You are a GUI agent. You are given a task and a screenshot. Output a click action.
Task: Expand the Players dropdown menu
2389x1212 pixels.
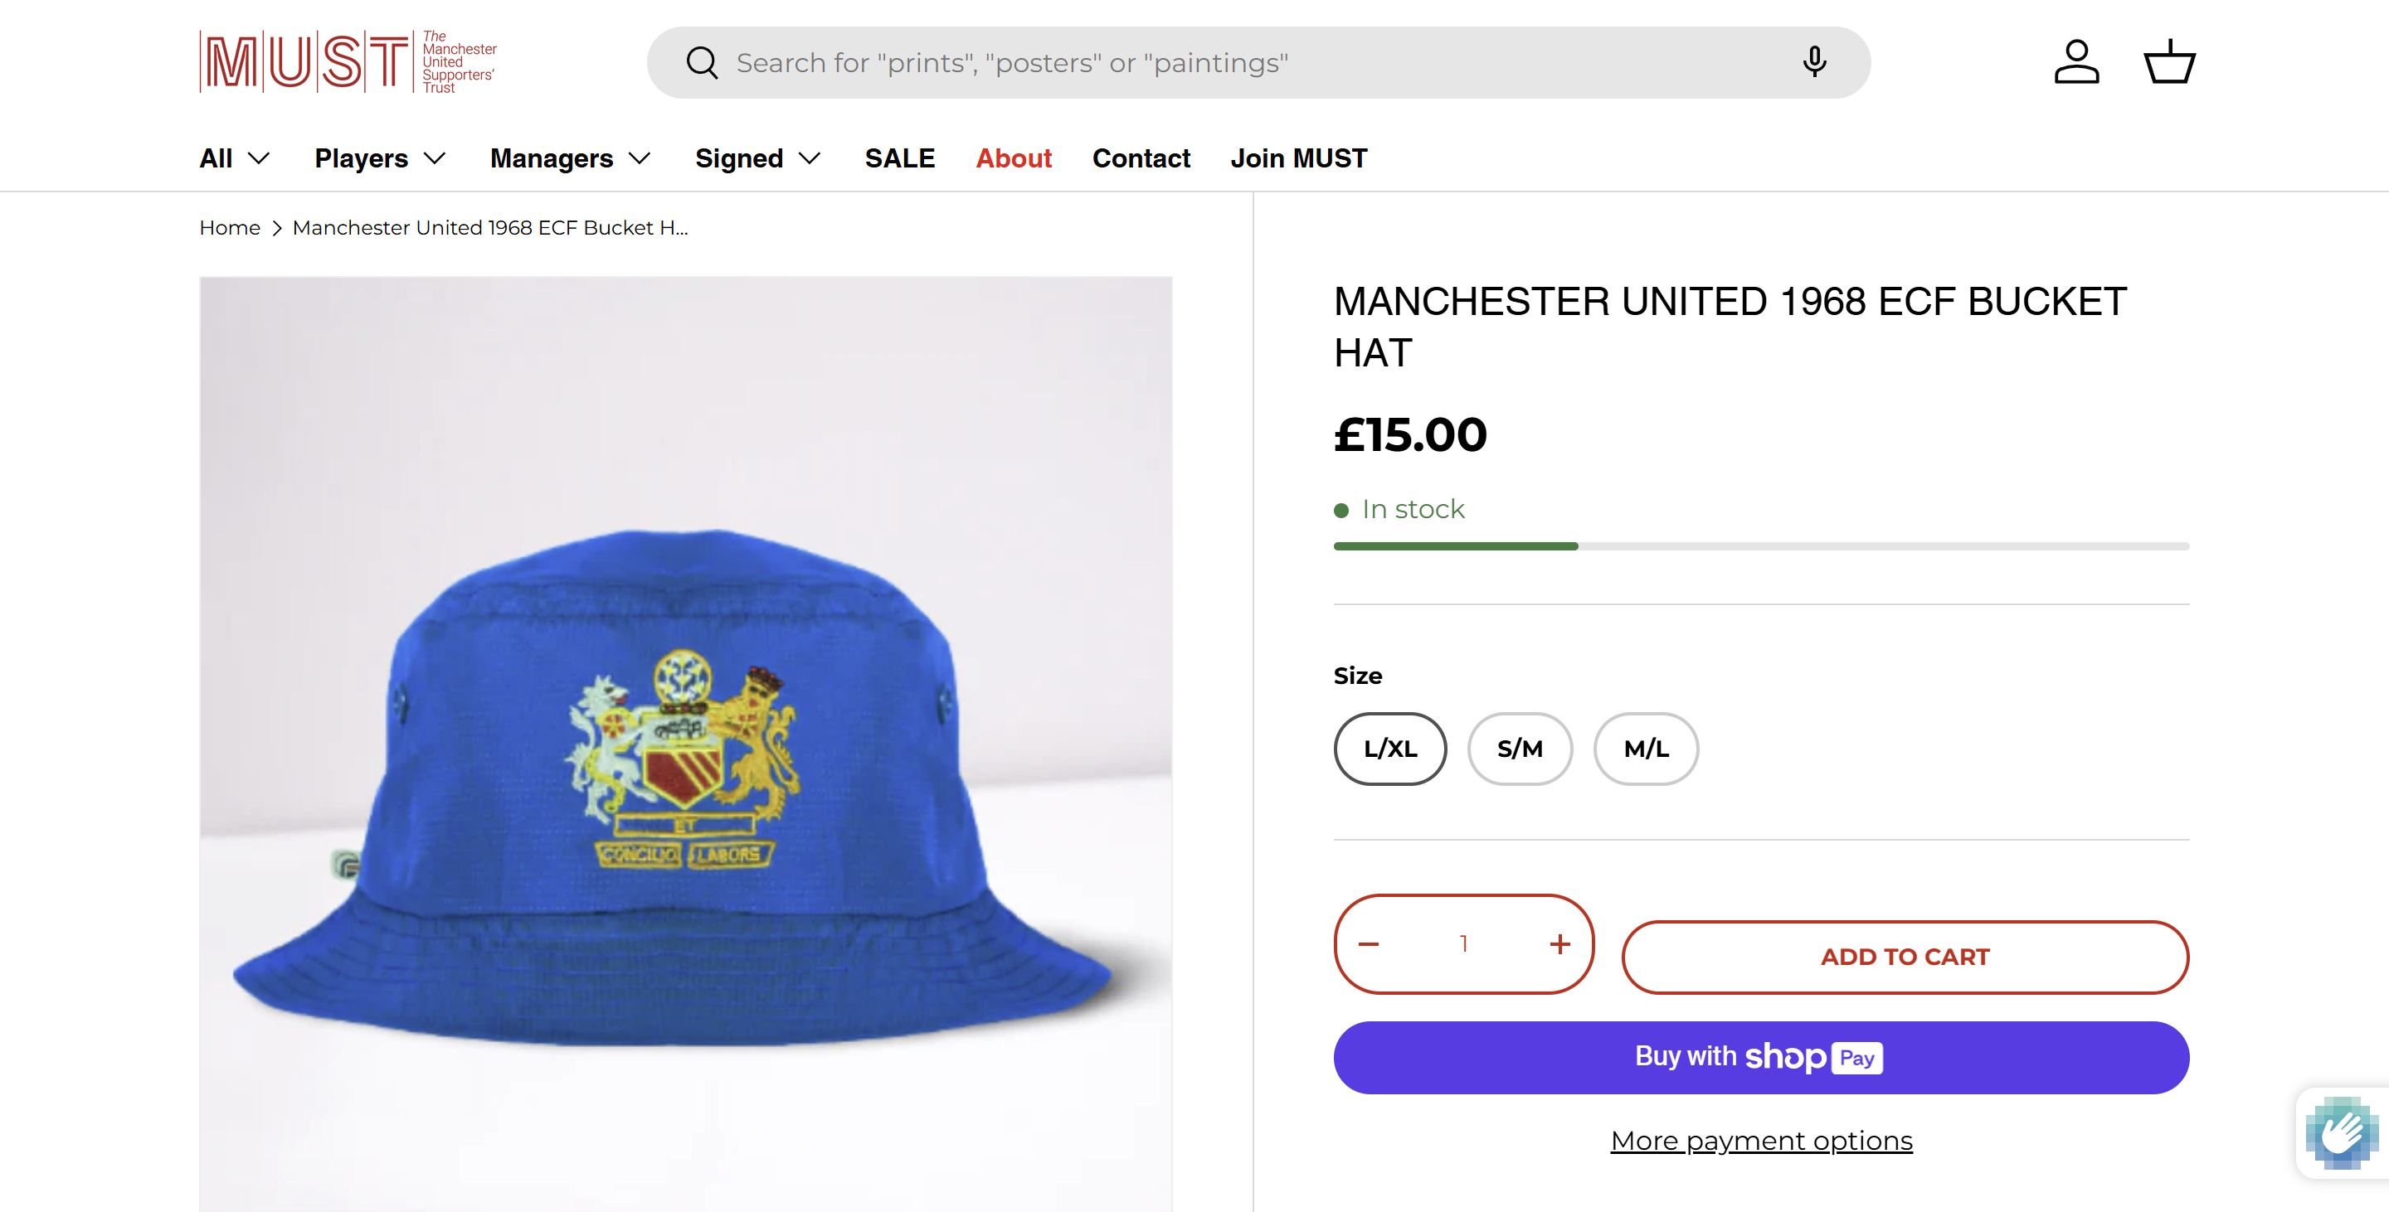pos(380,158)
